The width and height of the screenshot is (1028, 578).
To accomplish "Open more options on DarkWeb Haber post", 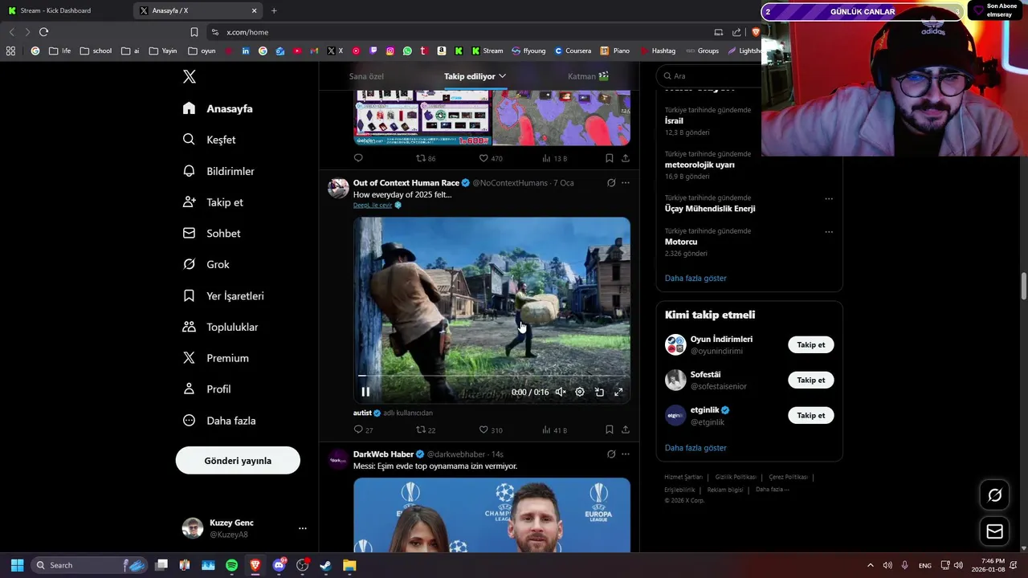I will [x=626, y=454].
